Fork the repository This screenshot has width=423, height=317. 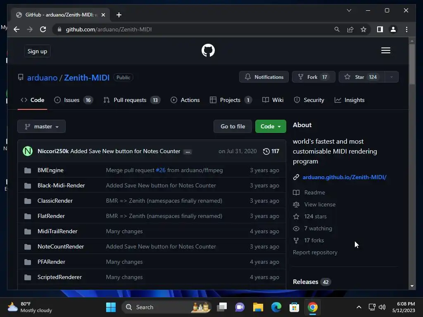pos(314,77)
